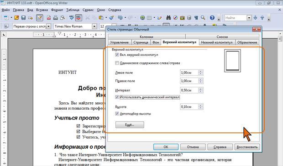Check 'Одинаковое содержимое слева/справа' checkbox

click(117, 63)
